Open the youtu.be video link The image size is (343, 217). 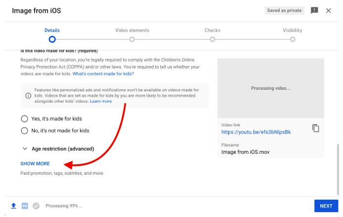(256, 132)
